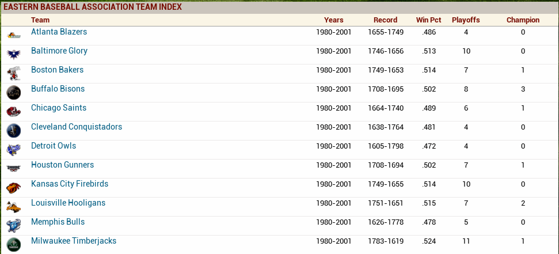Click the Baltimore Glory team logo
The width and height of the screenshot is (559, 254).
[x=14, y=54]
